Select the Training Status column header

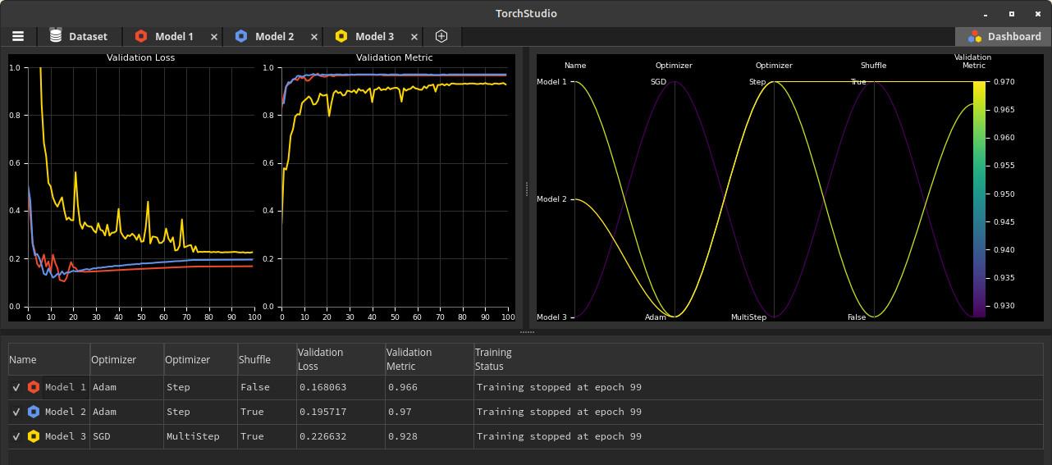(x=493, y=359)
